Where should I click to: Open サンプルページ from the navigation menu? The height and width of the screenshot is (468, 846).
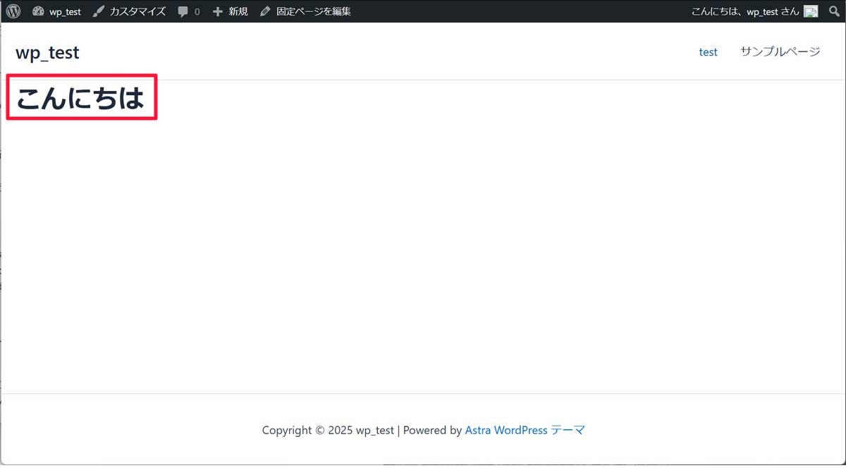pyautogui.click(x=779, y=51)
